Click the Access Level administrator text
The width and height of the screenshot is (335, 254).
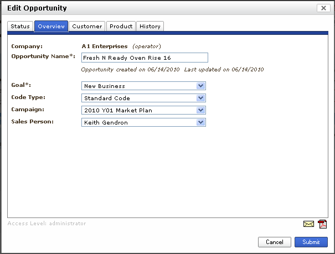[47, 224]
